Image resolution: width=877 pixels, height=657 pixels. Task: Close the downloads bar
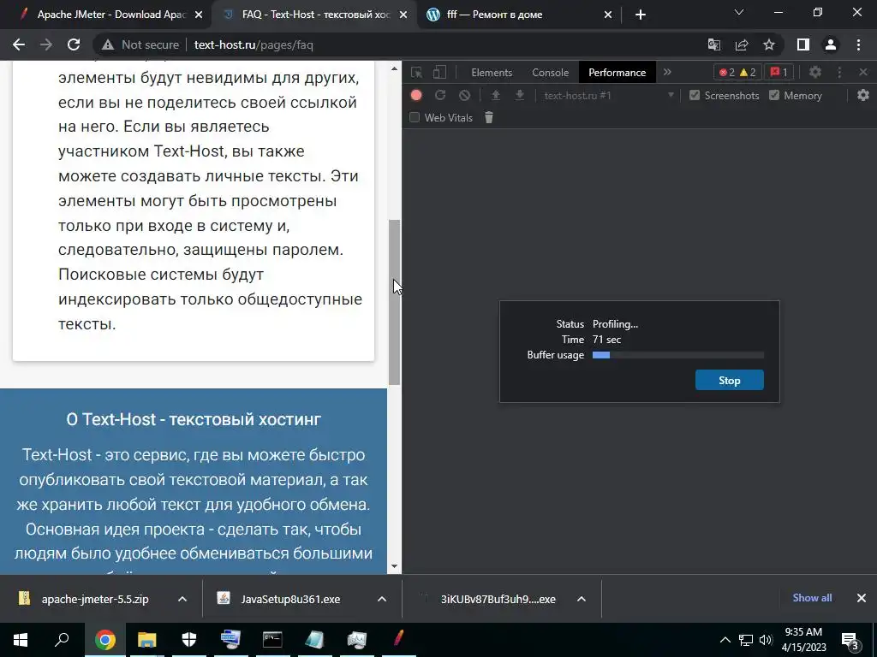(862, 598)
